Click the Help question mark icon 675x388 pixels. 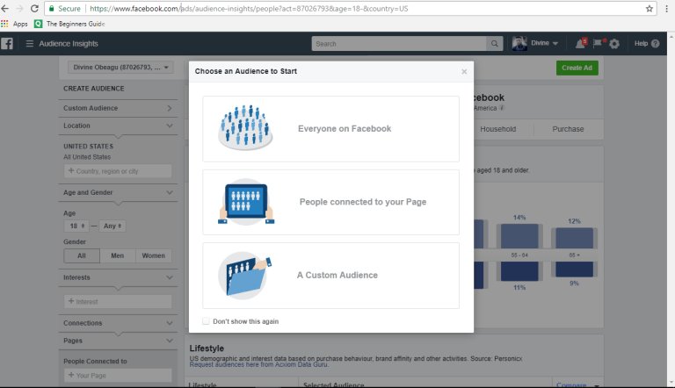point(655,43)
